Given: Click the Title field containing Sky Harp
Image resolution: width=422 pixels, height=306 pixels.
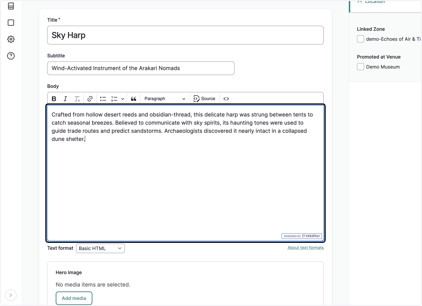Looking at the screenshot, I should pyautogui.click(x=185, y=35).
